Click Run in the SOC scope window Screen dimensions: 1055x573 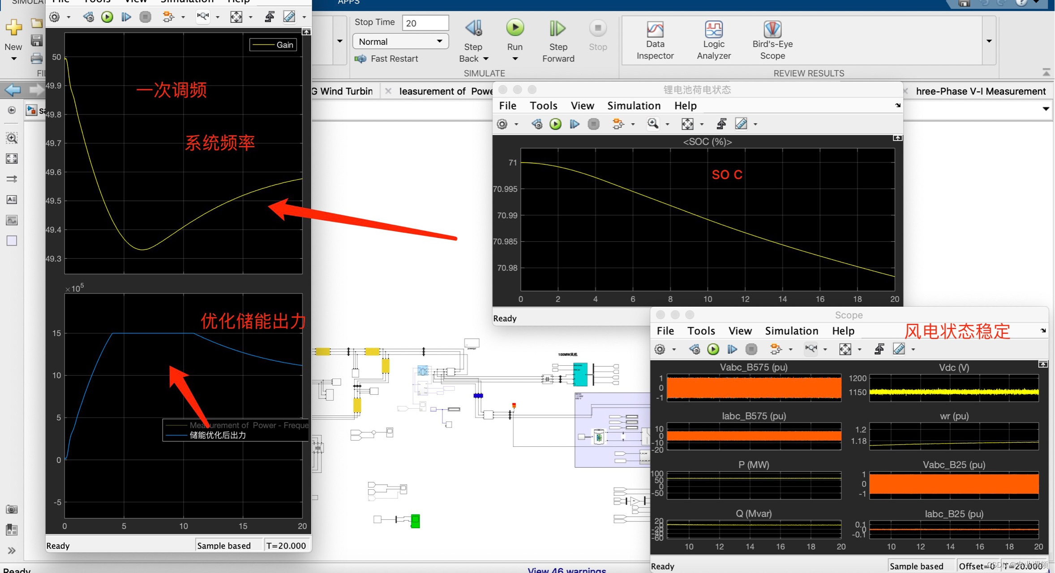pyautogui.click(x=555, y=124)
